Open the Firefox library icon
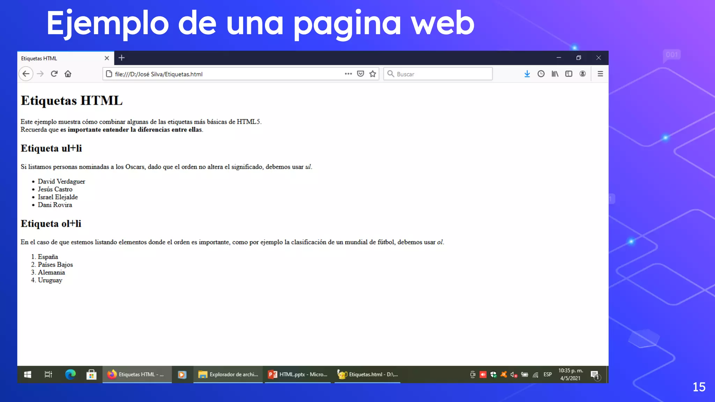The image size is (715, 402). pyautogui.click(x=555, y=74)
